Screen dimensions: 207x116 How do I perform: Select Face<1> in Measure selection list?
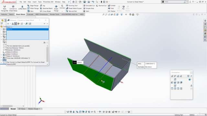pyautogui.click(x=27, y=27)
